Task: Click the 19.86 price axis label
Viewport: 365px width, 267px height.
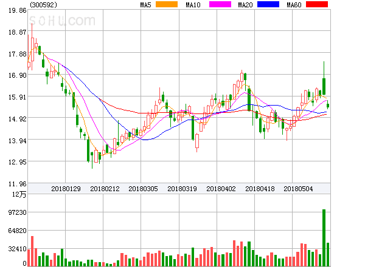Action: tap(18, 10)
